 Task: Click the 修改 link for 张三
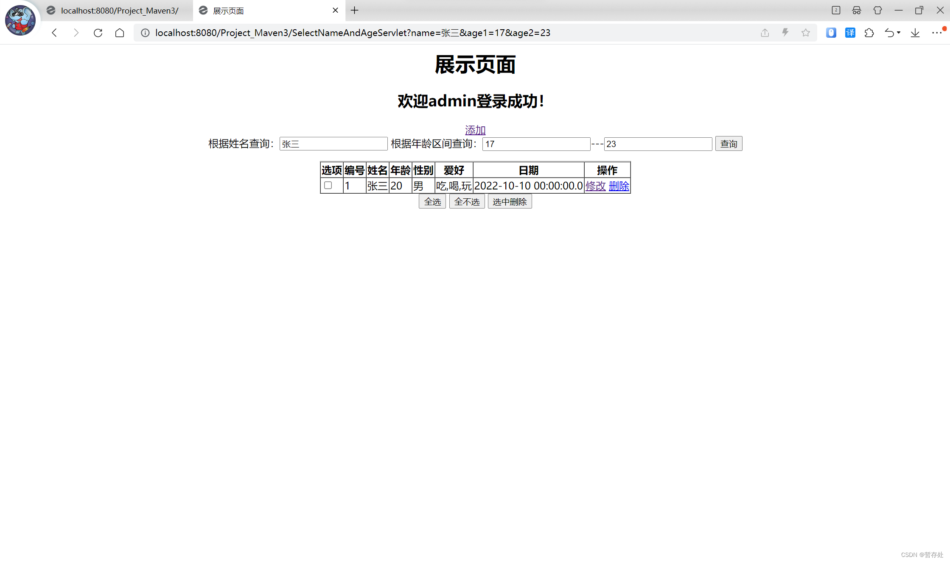pos(595,186)
